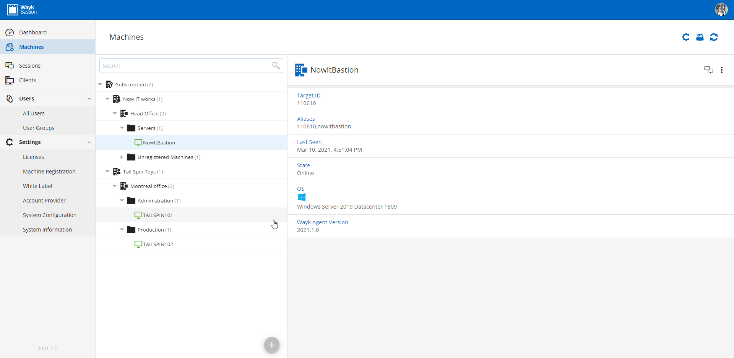Collapse the Administration folder node
Viewport: 734px width, 358px height.
click(x=122, y=201)
